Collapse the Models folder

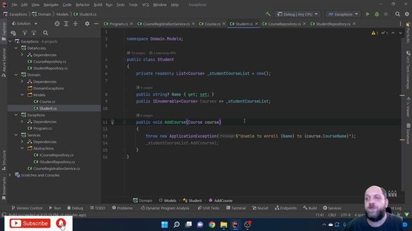23,95
